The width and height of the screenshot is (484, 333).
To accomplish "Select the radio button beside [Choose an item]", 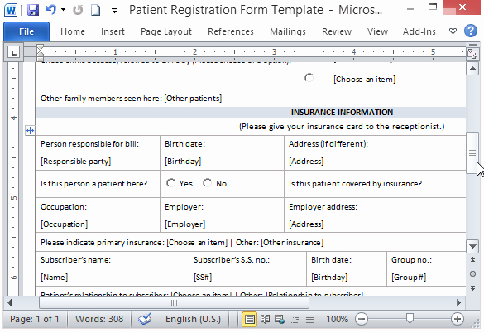I will [309, 78].
